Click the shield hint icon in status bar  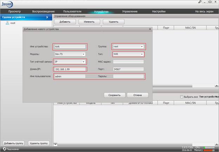[4, 149]
